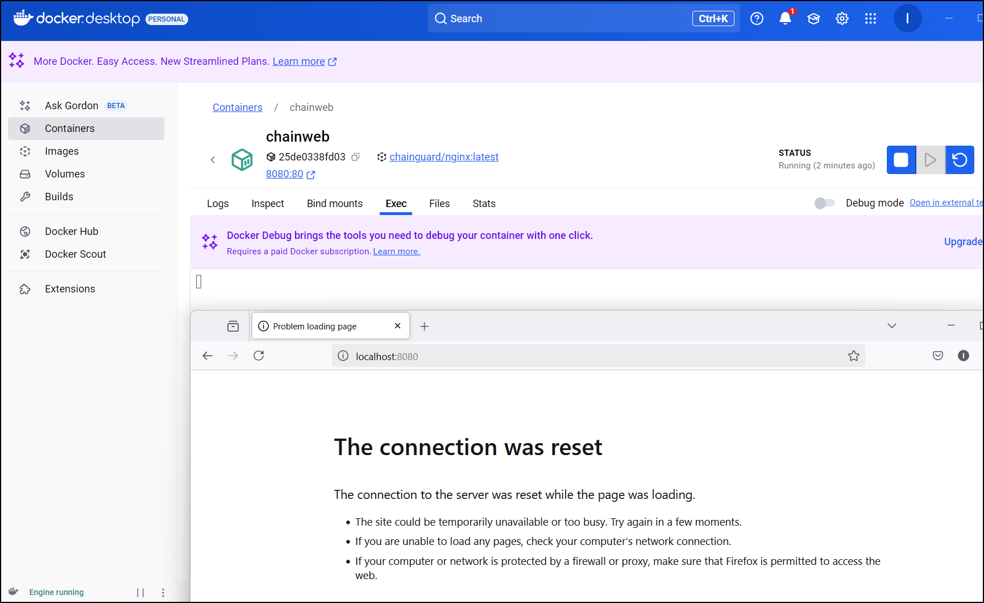
Task: Open the Builds section
Action: coord(86,197)
